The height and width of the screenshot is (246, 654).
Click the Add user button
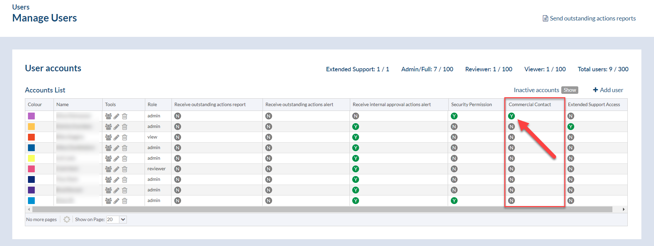coord(608,90)
